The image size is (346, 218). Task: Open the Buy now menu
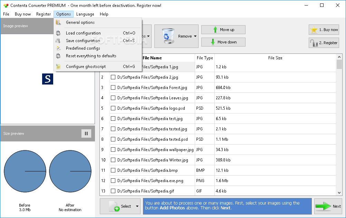pos(23,14)
